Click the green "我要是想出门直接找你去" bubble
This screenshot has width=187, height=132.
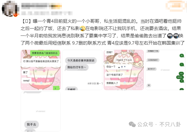(x=45, y=53)
